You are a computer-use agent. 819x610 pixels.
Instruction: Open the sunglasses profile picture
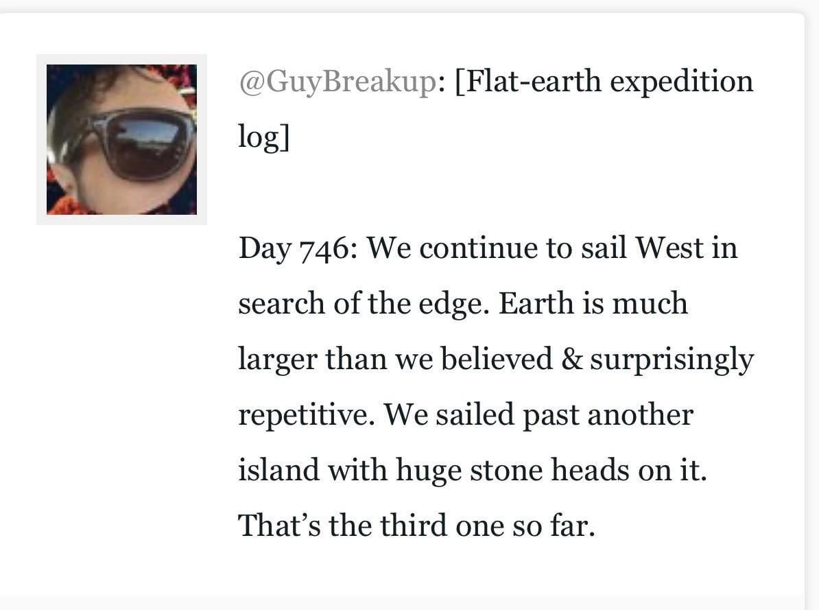[121, 139]
